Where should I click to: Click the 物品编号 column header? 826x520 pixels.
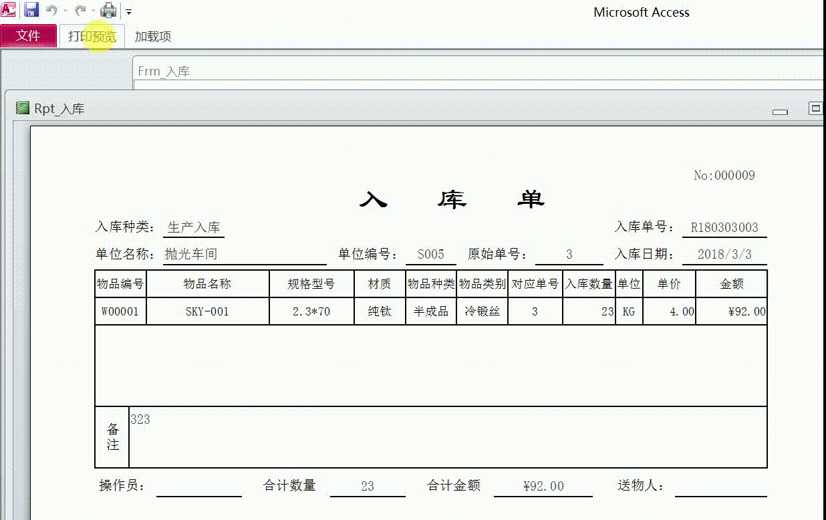[x=120, y=284]
